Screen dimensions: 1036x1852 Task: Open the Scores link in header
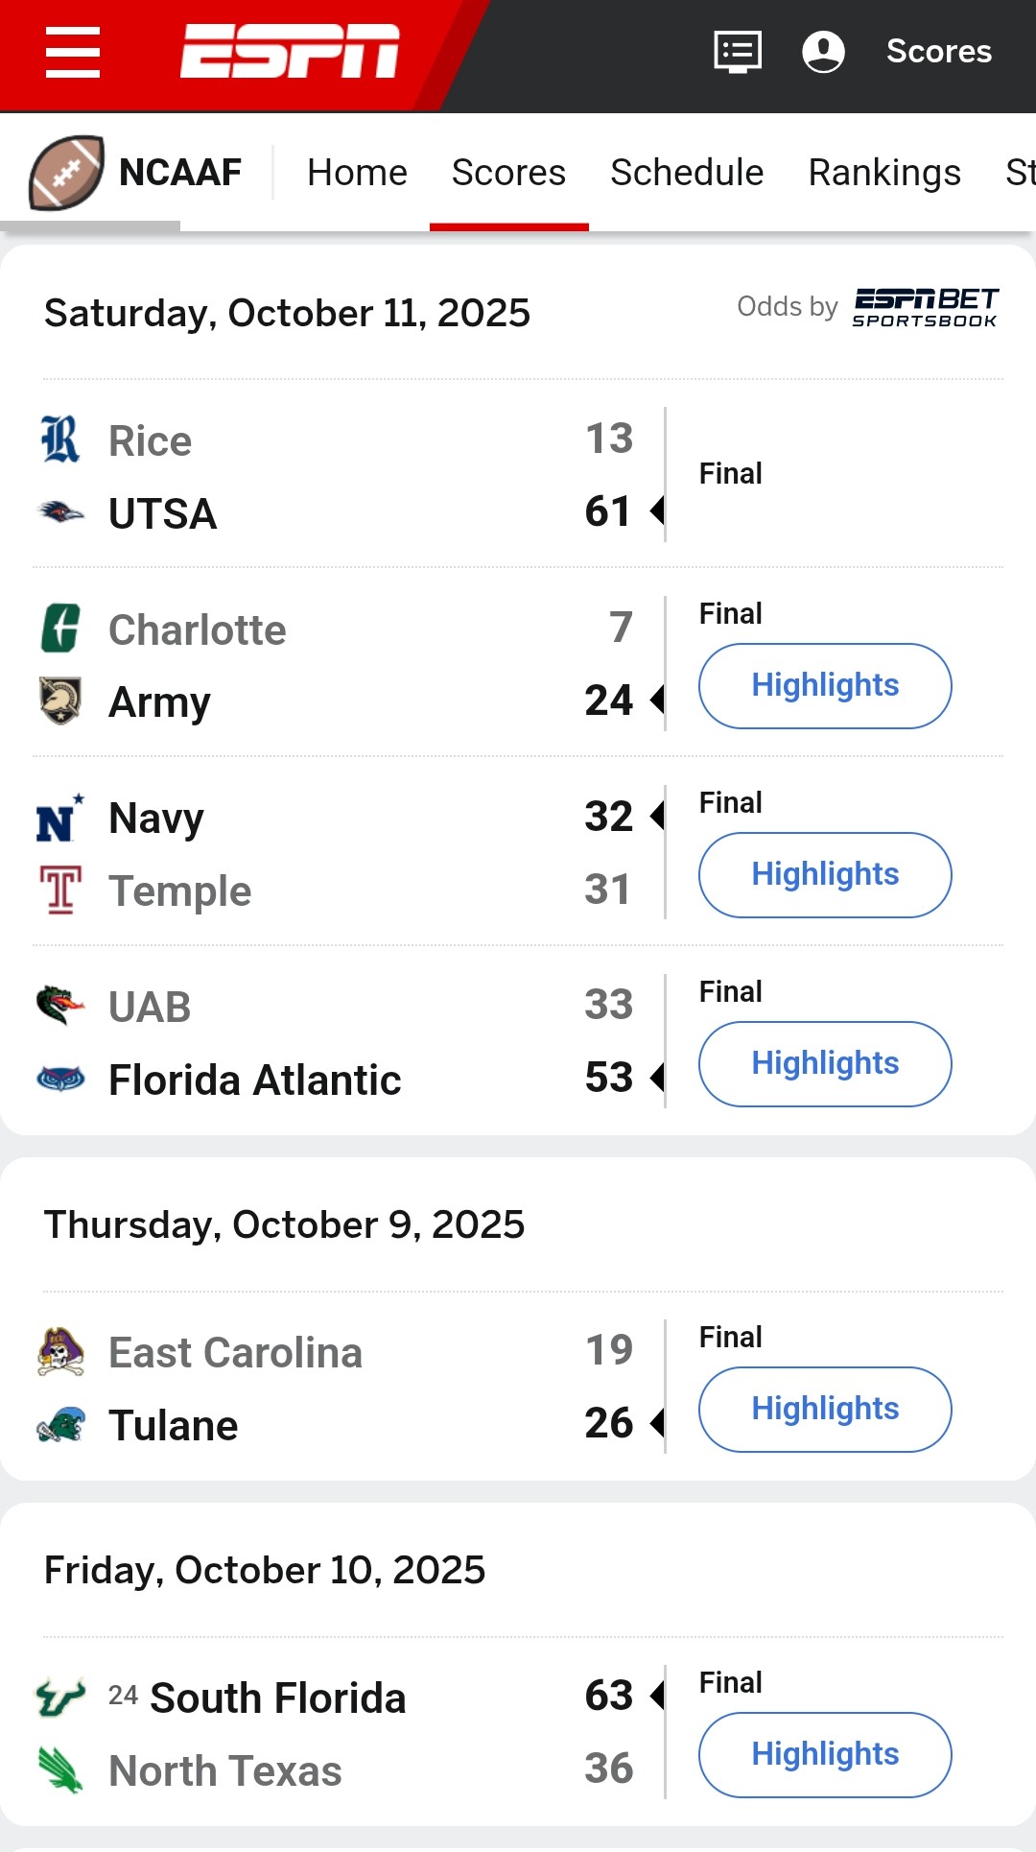pos(938,51)
